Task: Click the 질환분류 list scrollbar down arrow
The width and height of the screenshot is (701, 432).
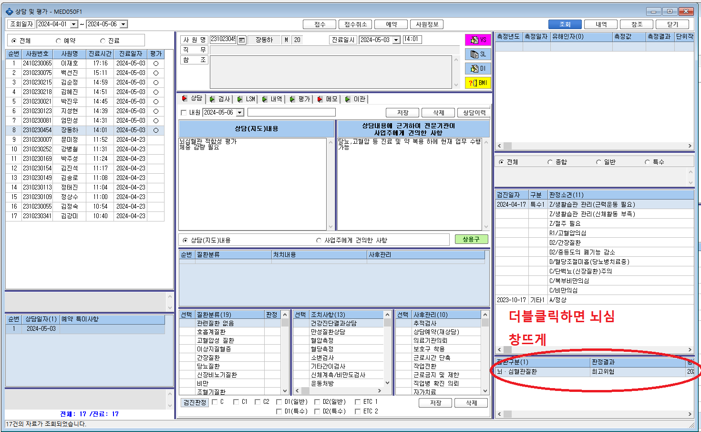Action: pos(285,390)
